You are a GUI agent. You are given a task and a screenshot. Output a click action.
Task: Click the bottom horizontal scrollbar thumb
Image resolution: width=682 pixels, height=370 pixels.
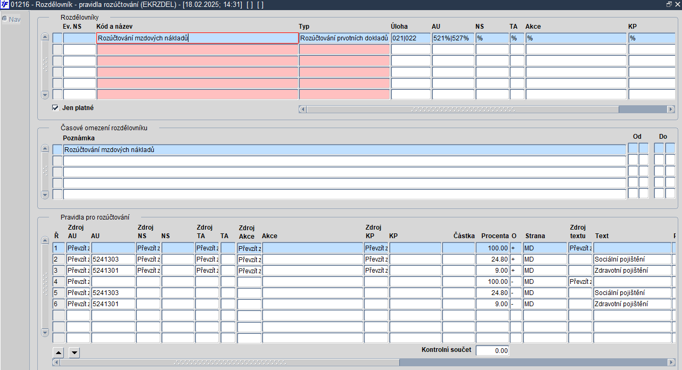(229, 362)
